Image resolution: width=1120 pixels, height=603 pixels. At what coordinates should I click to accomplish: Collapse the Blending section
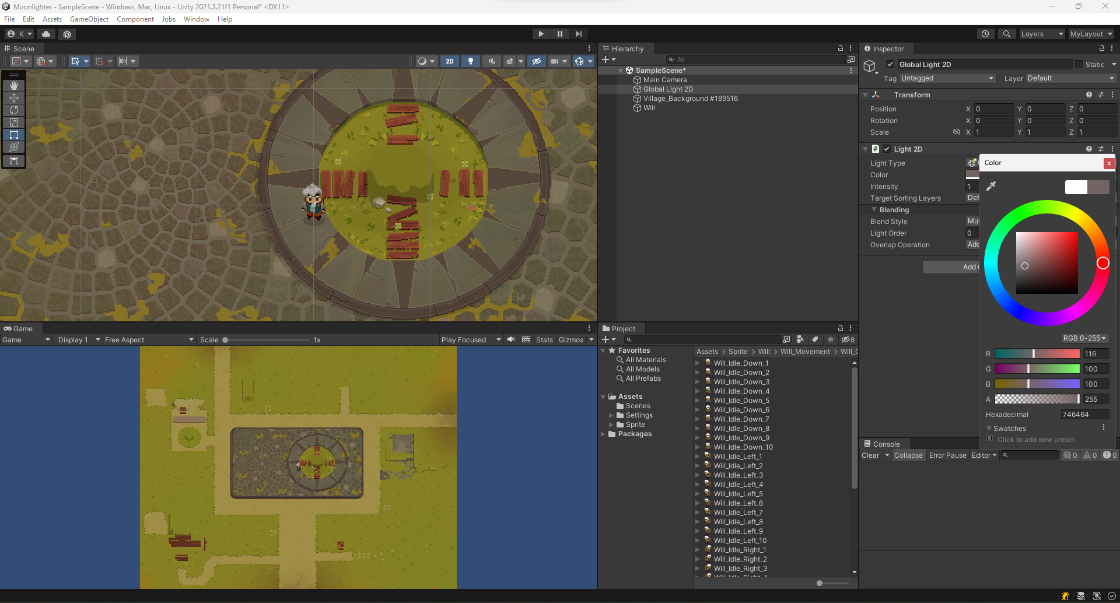(x=874, y=209)
